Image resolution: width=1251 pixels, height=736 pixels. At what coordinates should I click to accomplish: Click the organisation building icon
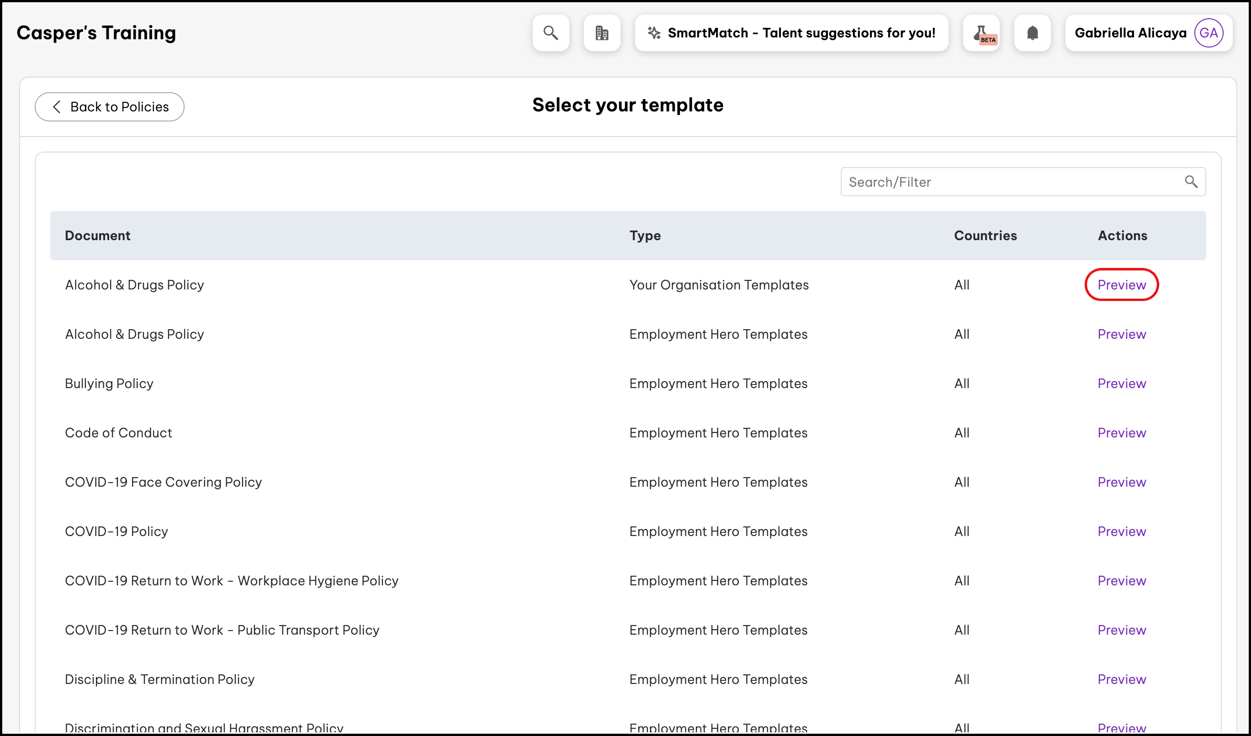tap(602, 33)
